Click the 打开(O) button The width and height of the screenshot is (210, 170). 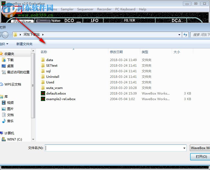click(200, 157)
